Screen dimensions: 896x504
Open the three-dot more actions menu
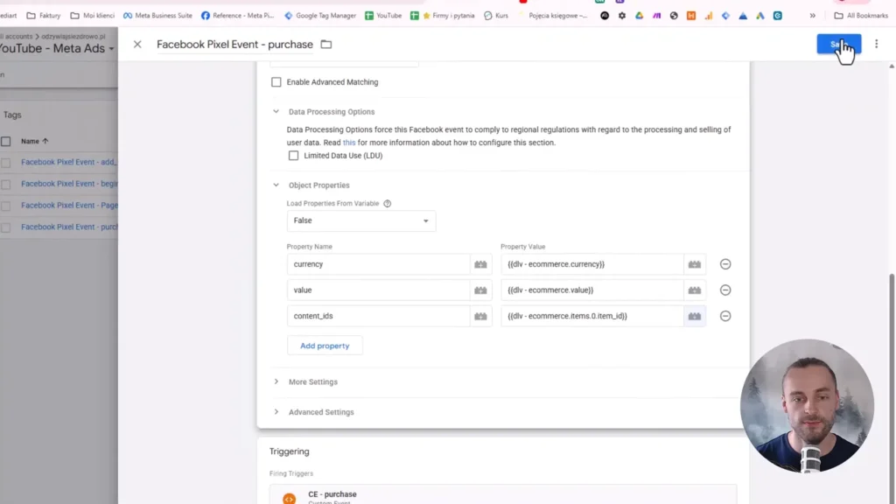coord(876,44)
